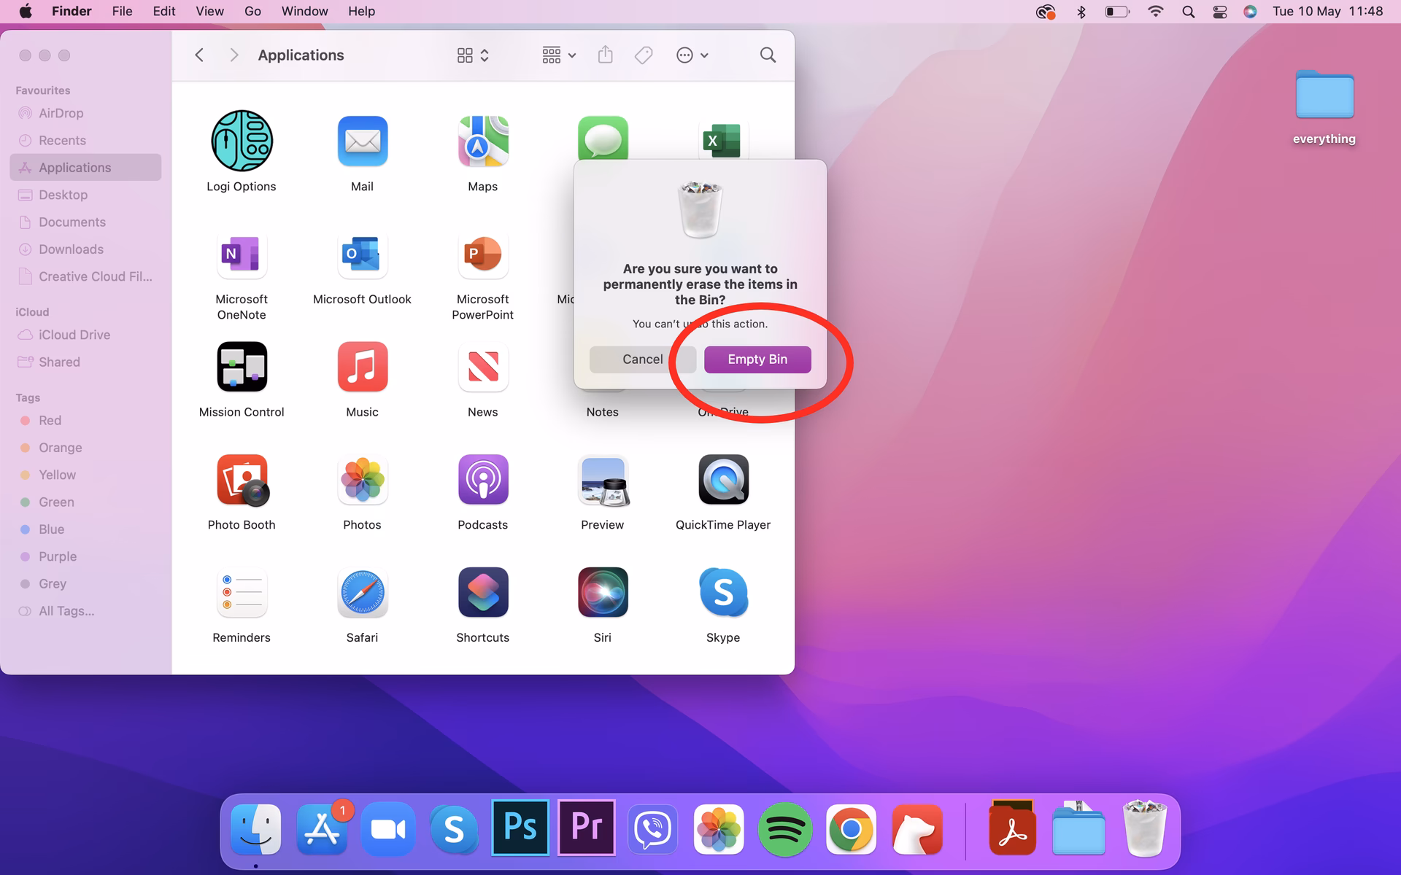Image resolution: width=1401 pixels, height=875 pixels.
Task: Open the Window menu
Action: tap(304, 12)
